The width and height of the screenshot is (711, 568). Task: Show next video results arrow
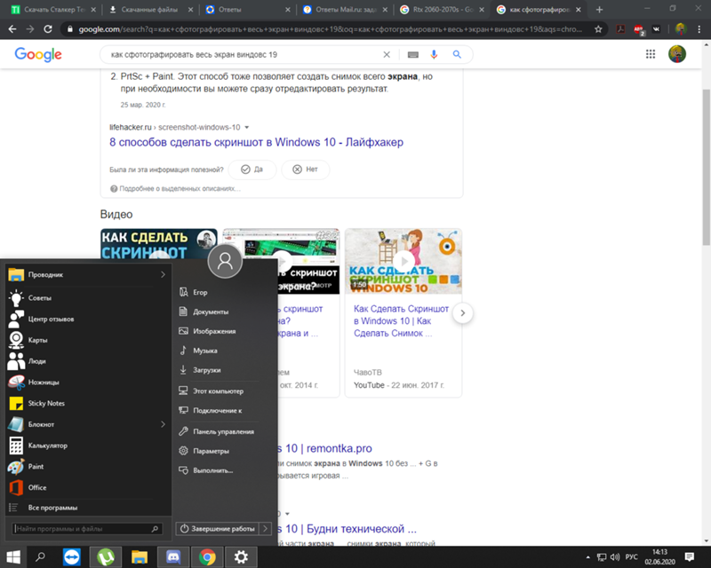click(x=462, y=313)
